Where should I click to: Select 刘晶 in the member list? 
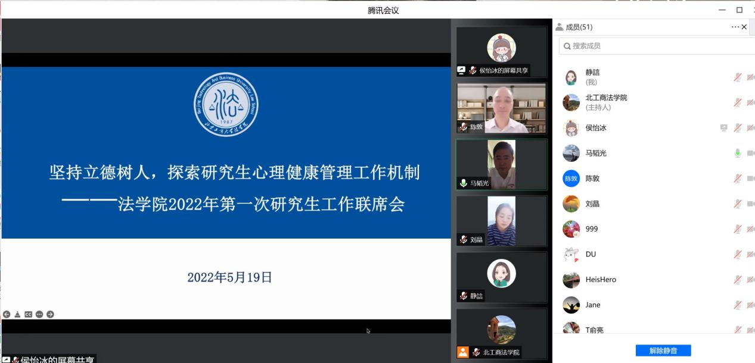[x=592, y=204]
